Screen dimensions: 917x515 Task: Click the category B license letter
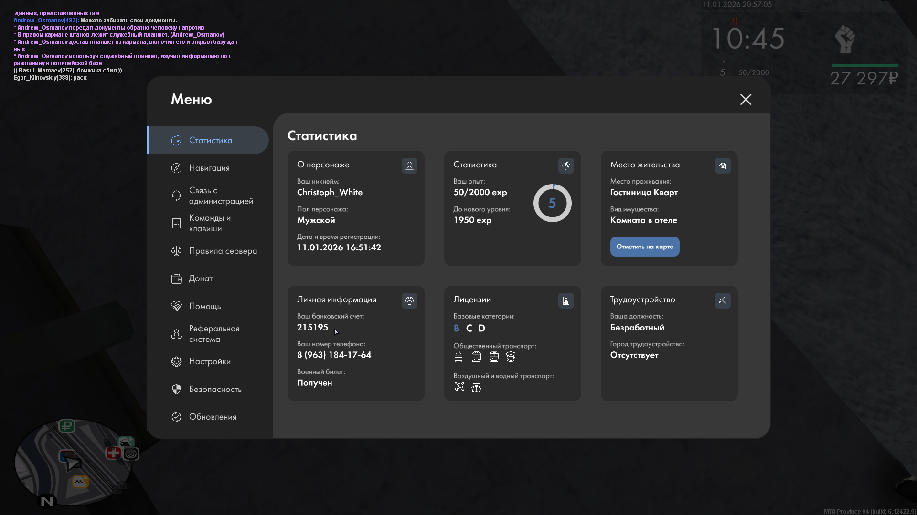coord(457,328)
